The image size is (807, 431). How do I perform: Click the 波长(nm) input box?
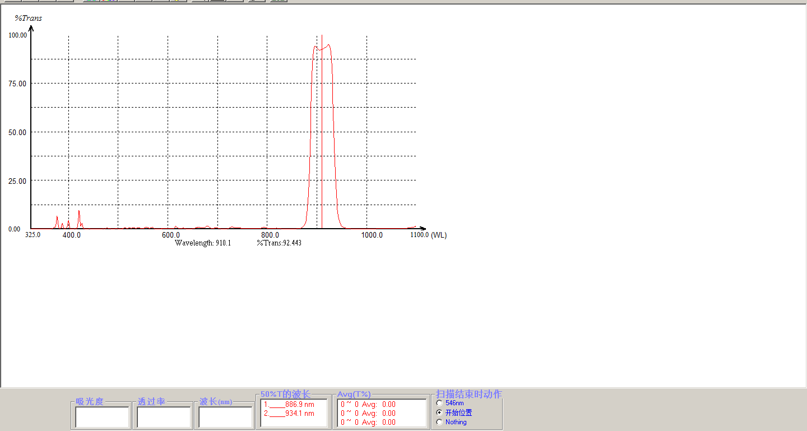226,418
